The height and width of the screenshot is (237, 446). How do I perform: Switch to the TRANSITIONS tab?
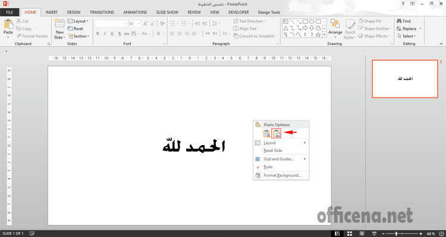click(x=102, y=12)
